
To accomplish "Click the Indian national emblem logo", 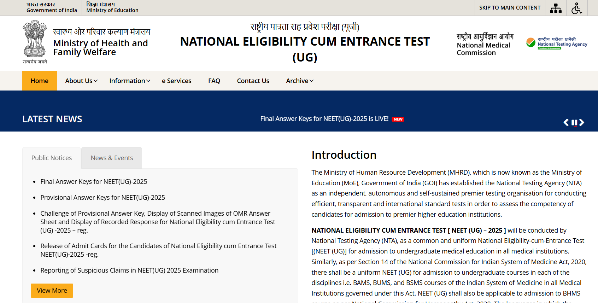I will click(35, 42).
